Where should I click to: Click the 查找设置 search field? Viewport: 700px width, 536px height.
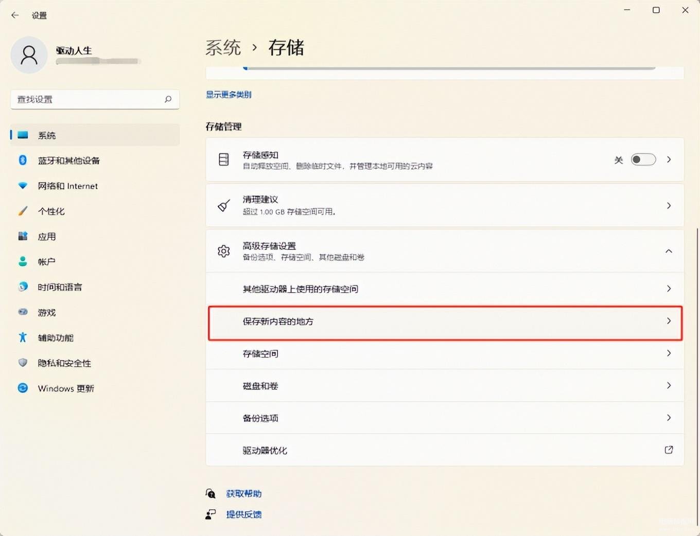(95, 99)
